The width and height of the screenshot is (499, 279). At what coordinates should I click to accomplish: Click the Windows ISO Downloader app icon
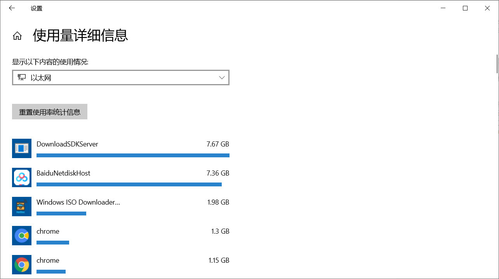(22, 207)
